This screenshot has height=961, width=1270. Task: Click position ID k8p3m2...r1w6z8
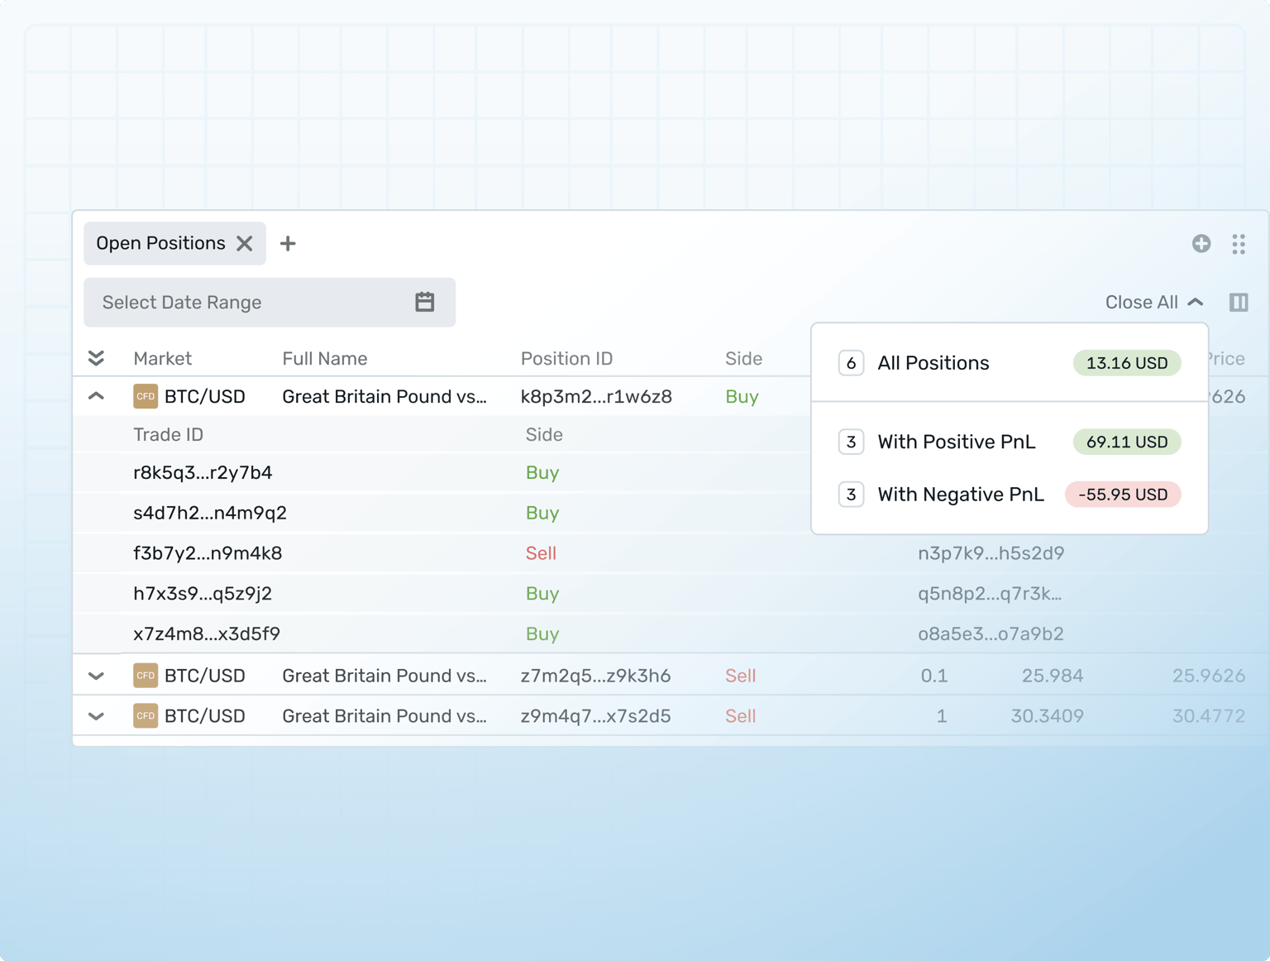click(x=596, y=396)
